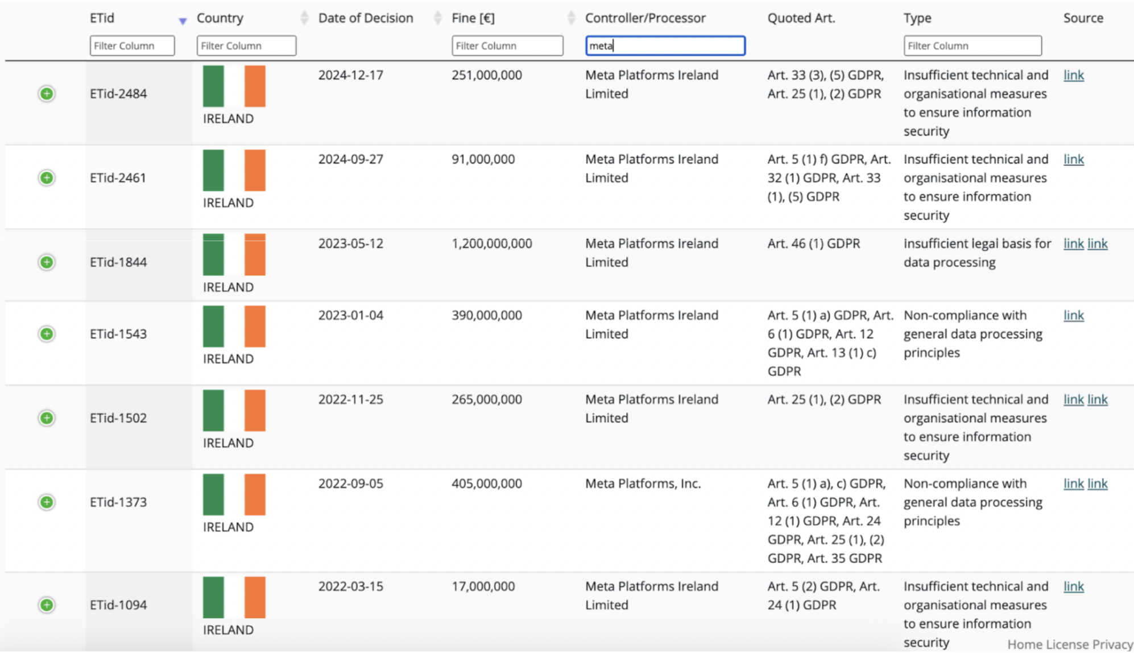Open second source link for ETid-1844

click(x=1097, y=243)
